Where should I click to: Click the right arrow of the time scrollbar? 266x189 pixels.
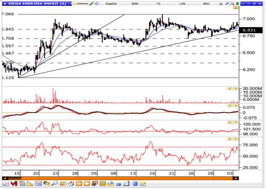point(236,178)
